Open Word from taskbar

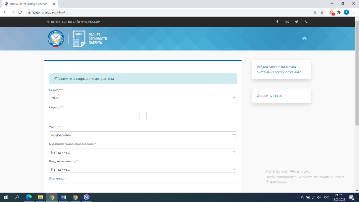[x=63, y=197]
